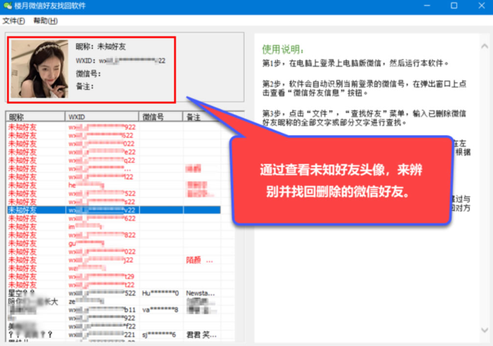This screenshot has width=493, height=346.
Task: Close the 楼月微信好友找回软件 window
Action: (481, 6)
